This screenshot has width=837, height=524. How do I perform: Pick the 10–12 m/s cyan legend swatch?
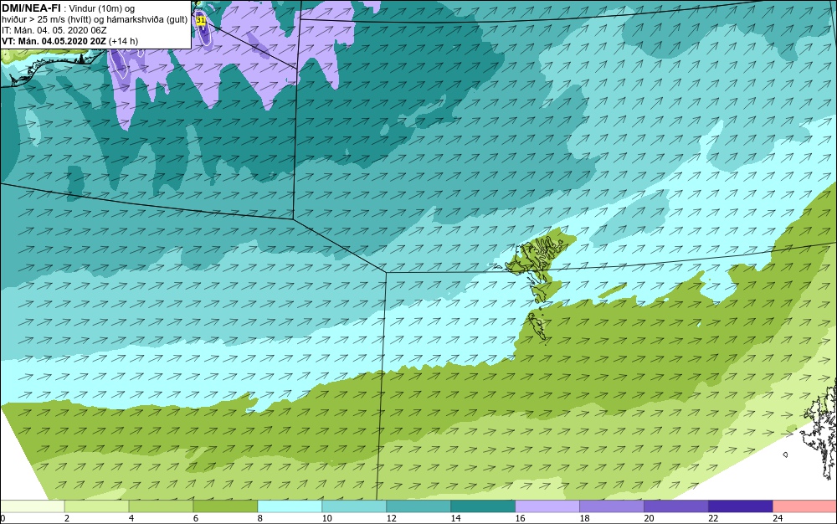click(354, 506)
